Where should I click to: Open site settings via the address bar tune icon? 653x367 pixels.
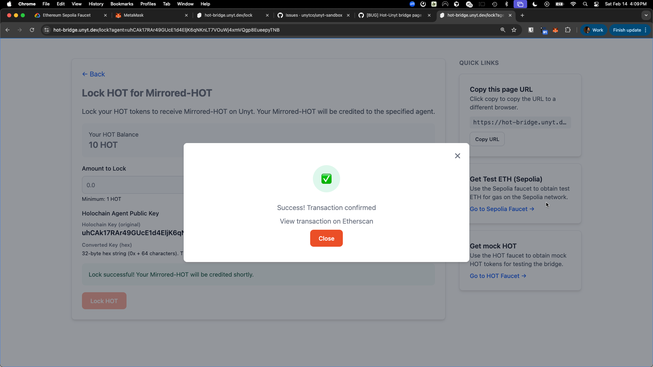tap(46, 30)
